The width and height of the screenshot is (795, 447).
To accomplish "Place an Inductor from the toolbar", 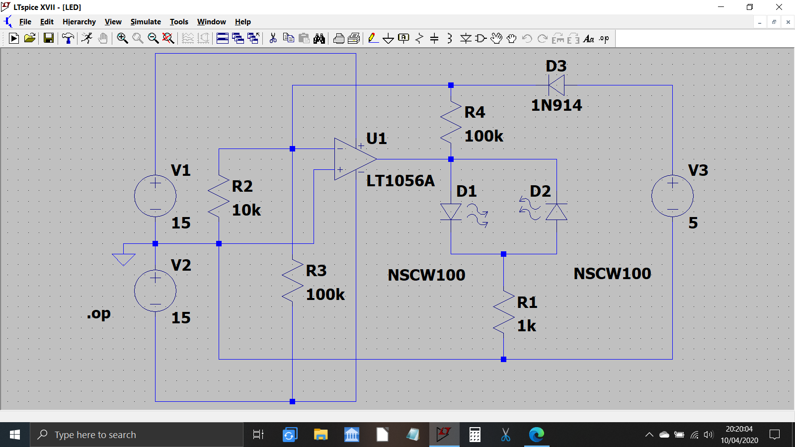I will 450,38.
